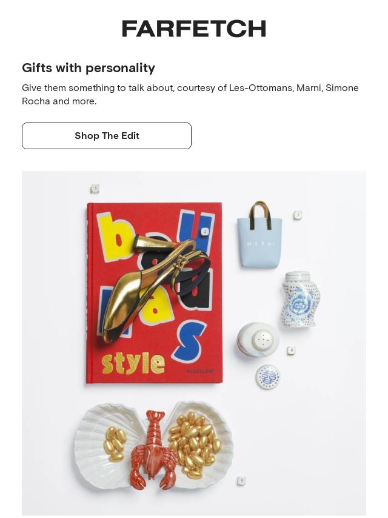Click the number 1 marker above the book
This screenshot has width=388, height=518.
[95, 189]
